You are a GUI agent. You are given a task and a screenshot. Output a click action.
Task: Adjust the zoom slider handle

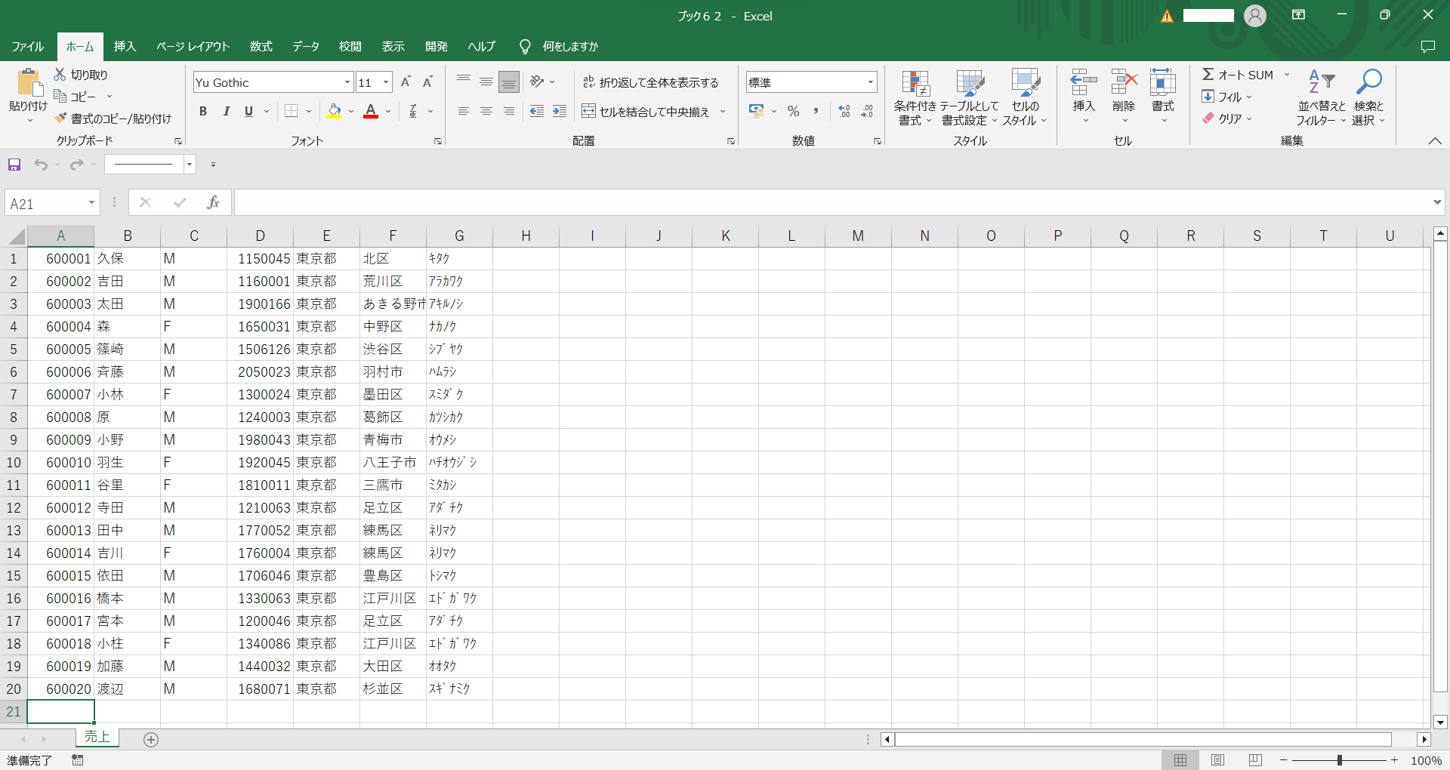tap(1339, 760)
